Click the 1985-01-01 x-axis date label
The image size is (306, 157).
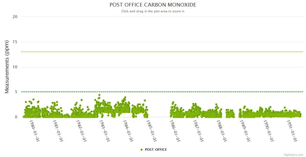click(x=152, y=131)
